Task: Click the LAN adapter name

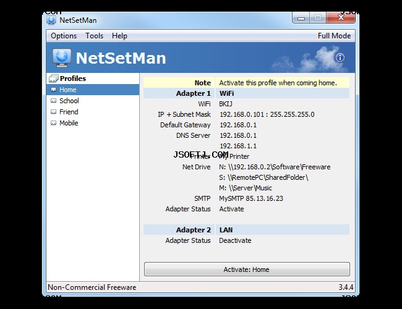Action: (226, 230)
